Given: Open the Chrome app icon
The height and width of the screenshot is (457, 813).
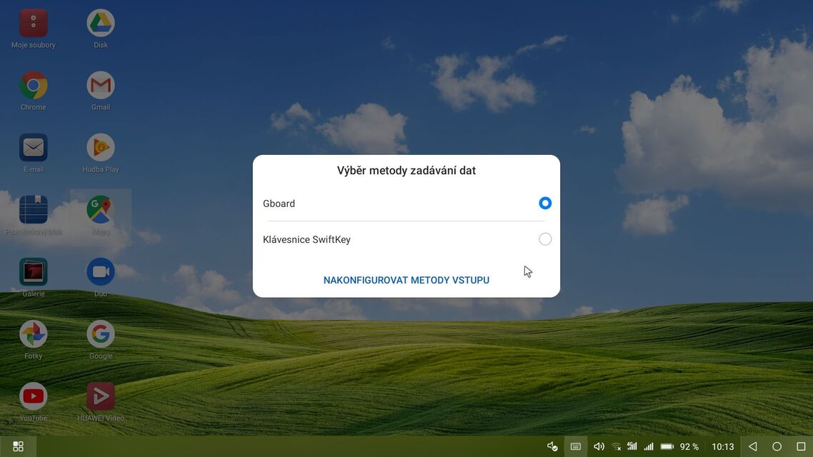Looking at the screenshot, I should [x=34, y=86].
